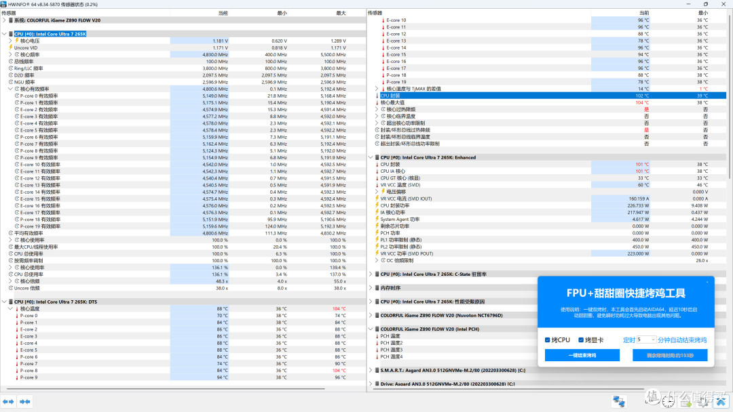Click the clock icon beside 平均有效频率
This screenshot has width=733, height=412.
point(11,233)
